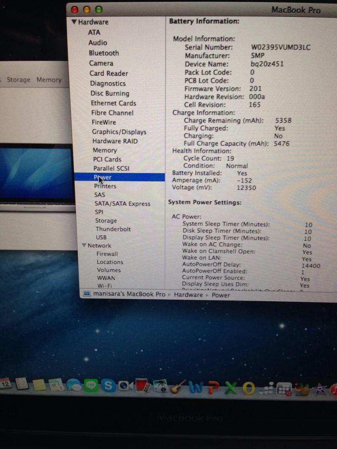
Task: Click the Cycle Count value 19
Action: coord(230,158)
